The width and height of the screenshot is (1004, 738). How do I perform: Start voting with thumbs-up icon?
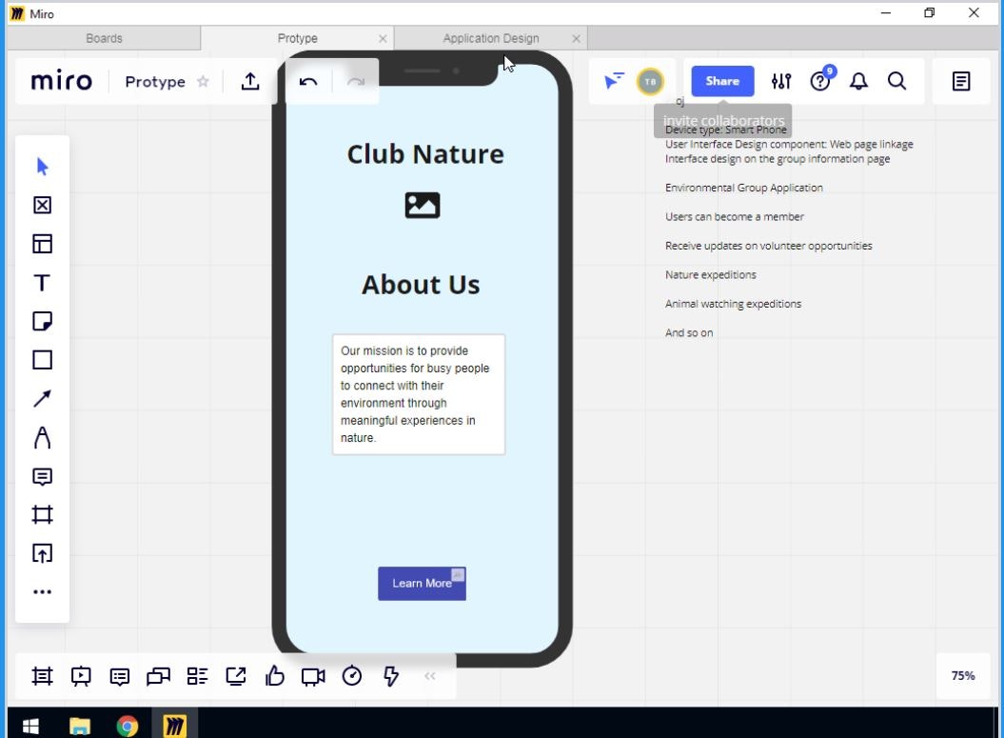coord(275,676)
